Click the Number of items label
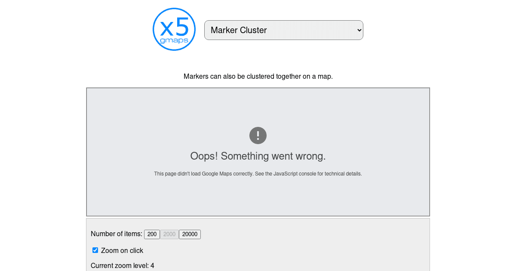 click(116, 234)
